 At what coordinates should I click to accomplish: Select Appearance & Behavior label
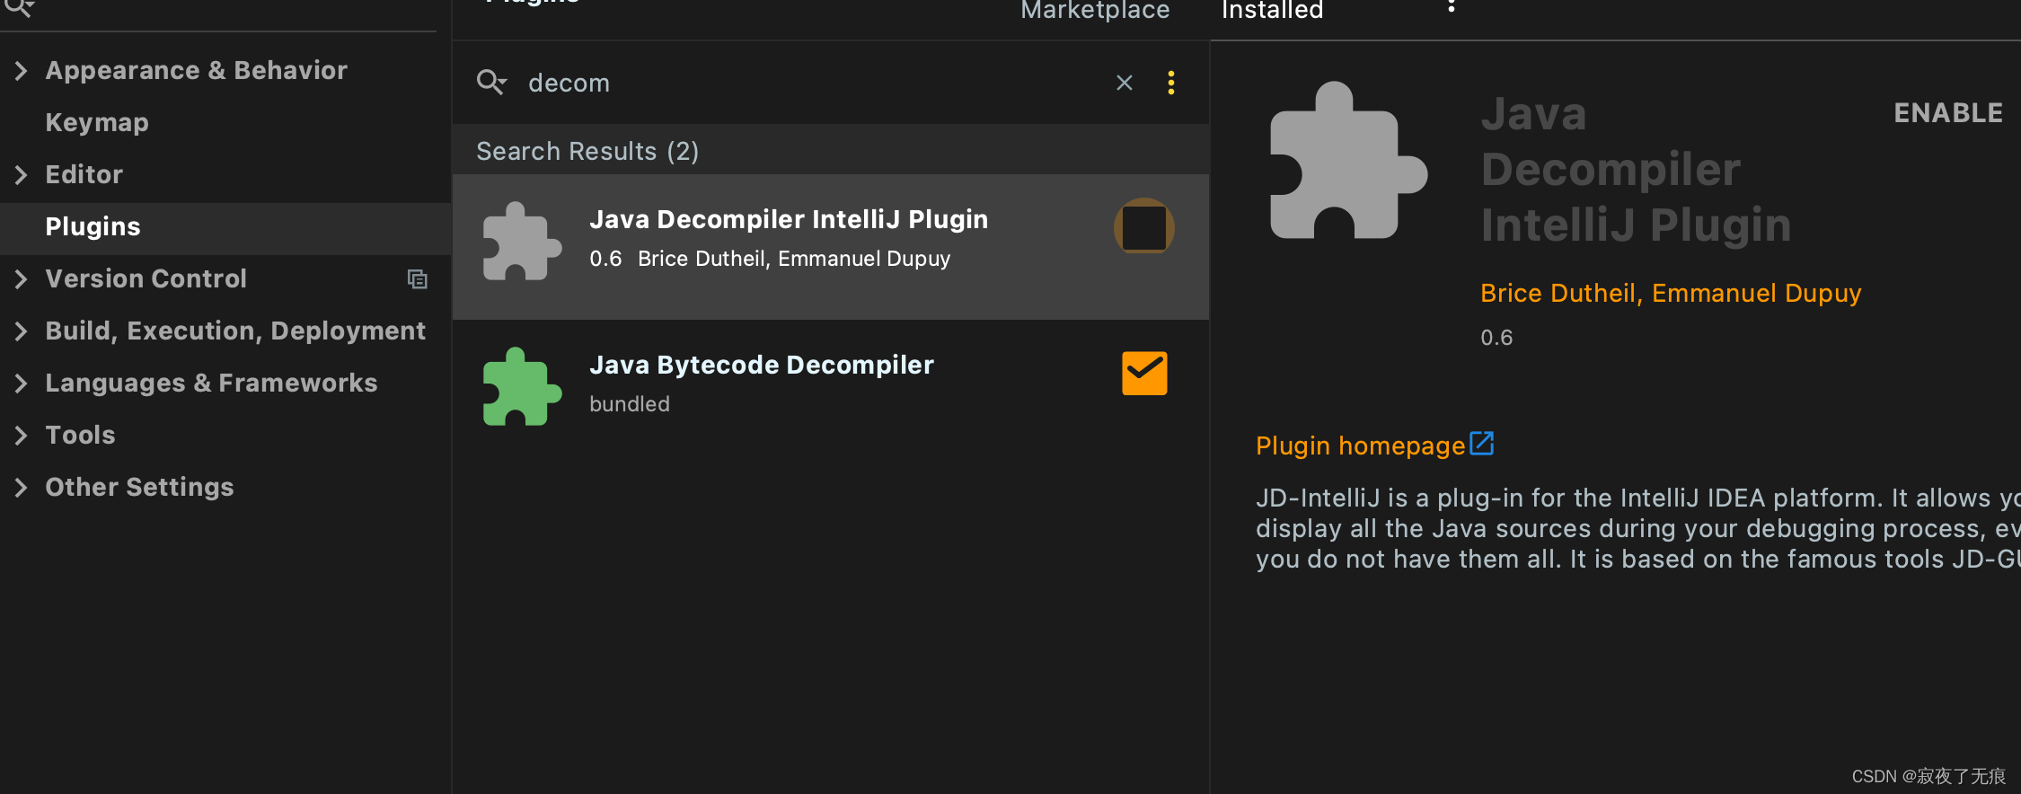coord(196,70)
